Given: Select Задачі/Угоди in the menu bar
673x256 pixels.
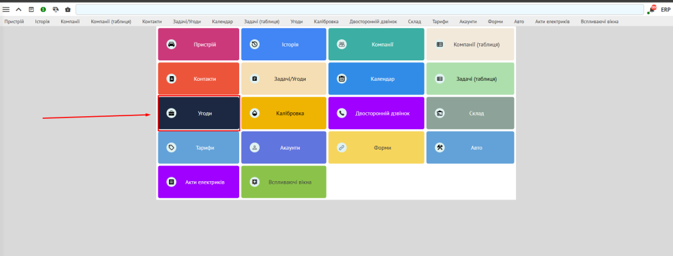Looking at the screenshot, I should [x=187, y=22].
